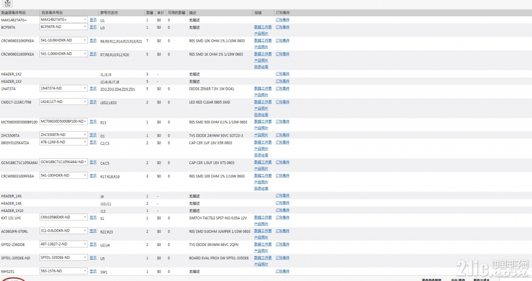
Task: Click the 制造商零件号码 column header
Action: (x=13, y=12)
